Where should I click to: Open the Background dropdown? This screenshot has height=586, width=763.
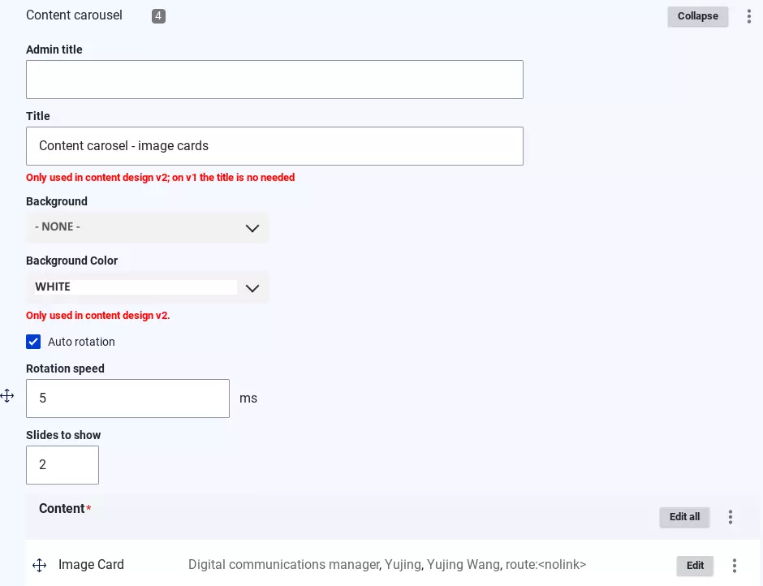tap(147, 227)
